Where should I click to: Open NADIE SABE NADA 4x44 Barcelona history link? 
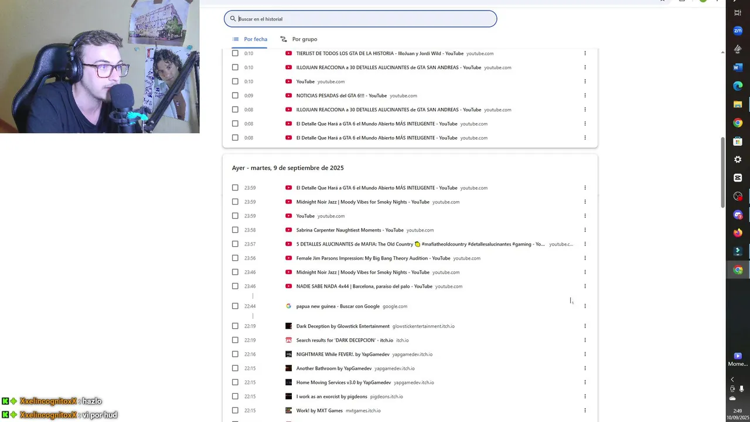tap(364, 286)
